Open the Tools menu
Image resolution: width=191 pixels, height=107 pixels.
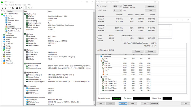24,5
